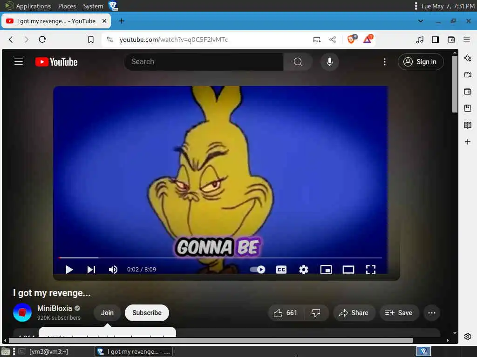Screen dimensions: 477x357
Task: Open the Applications menu
Action: (x=28, y=6)
